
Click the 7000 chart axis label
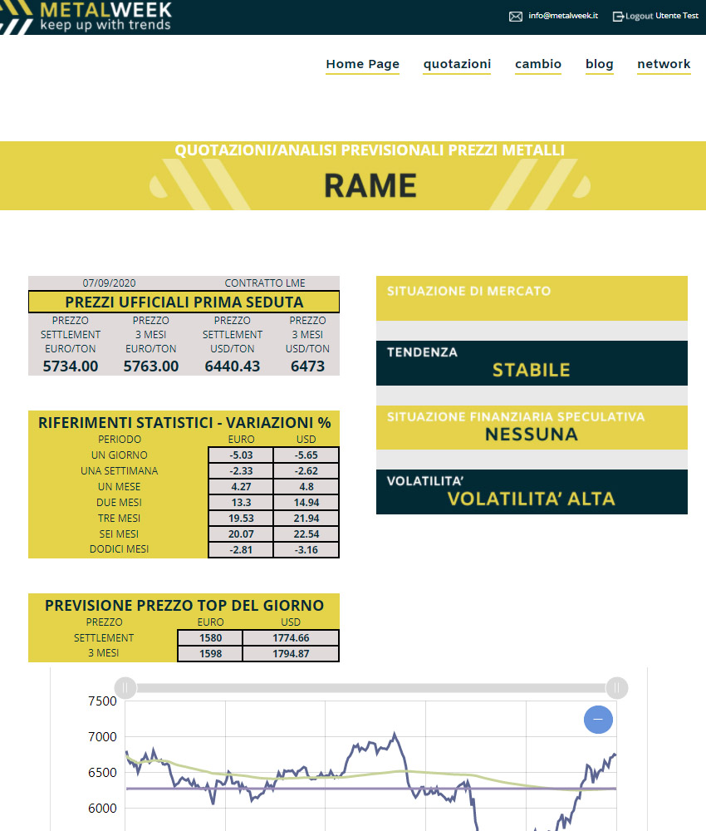click(102, 736)
